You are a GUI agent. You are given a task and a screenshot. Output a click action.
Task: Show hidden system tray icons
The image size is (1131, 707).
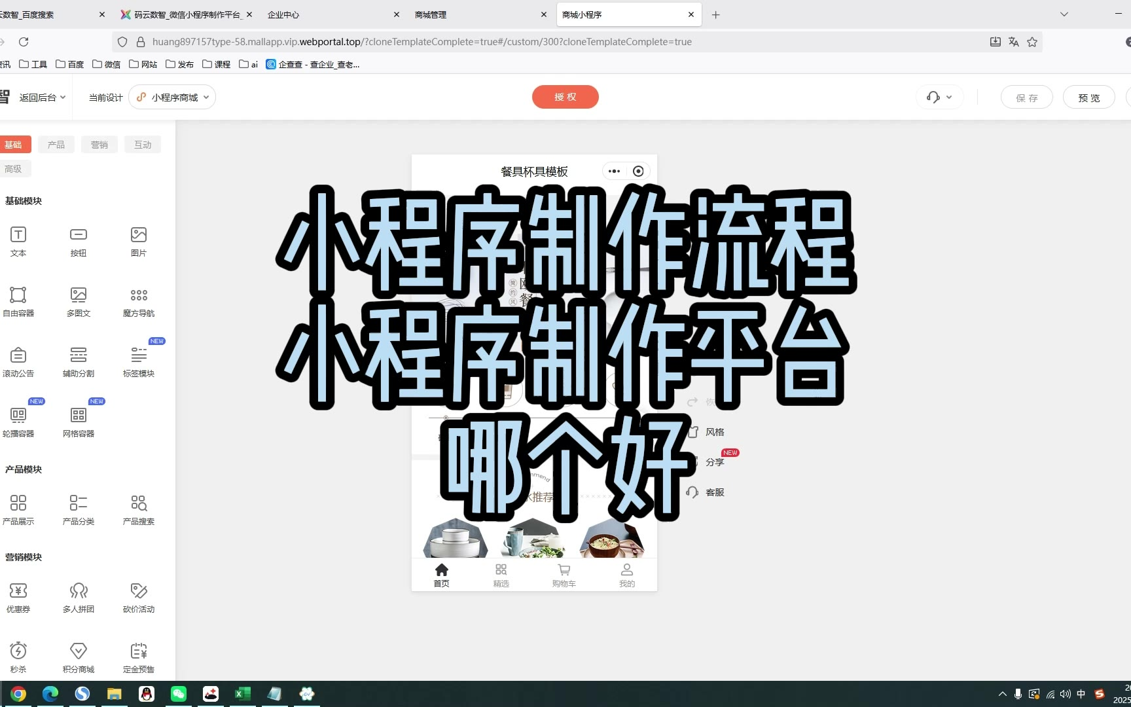click(x=1002, y=694)
